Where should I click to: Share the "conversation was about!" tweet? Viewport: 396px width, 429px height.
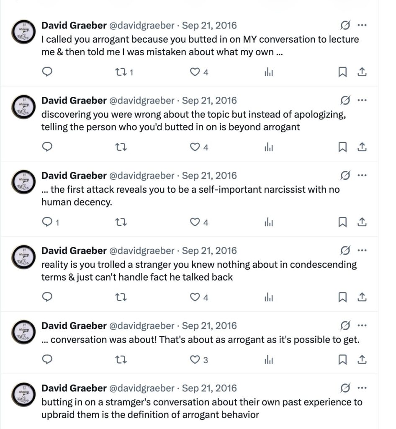coord(362,359)
